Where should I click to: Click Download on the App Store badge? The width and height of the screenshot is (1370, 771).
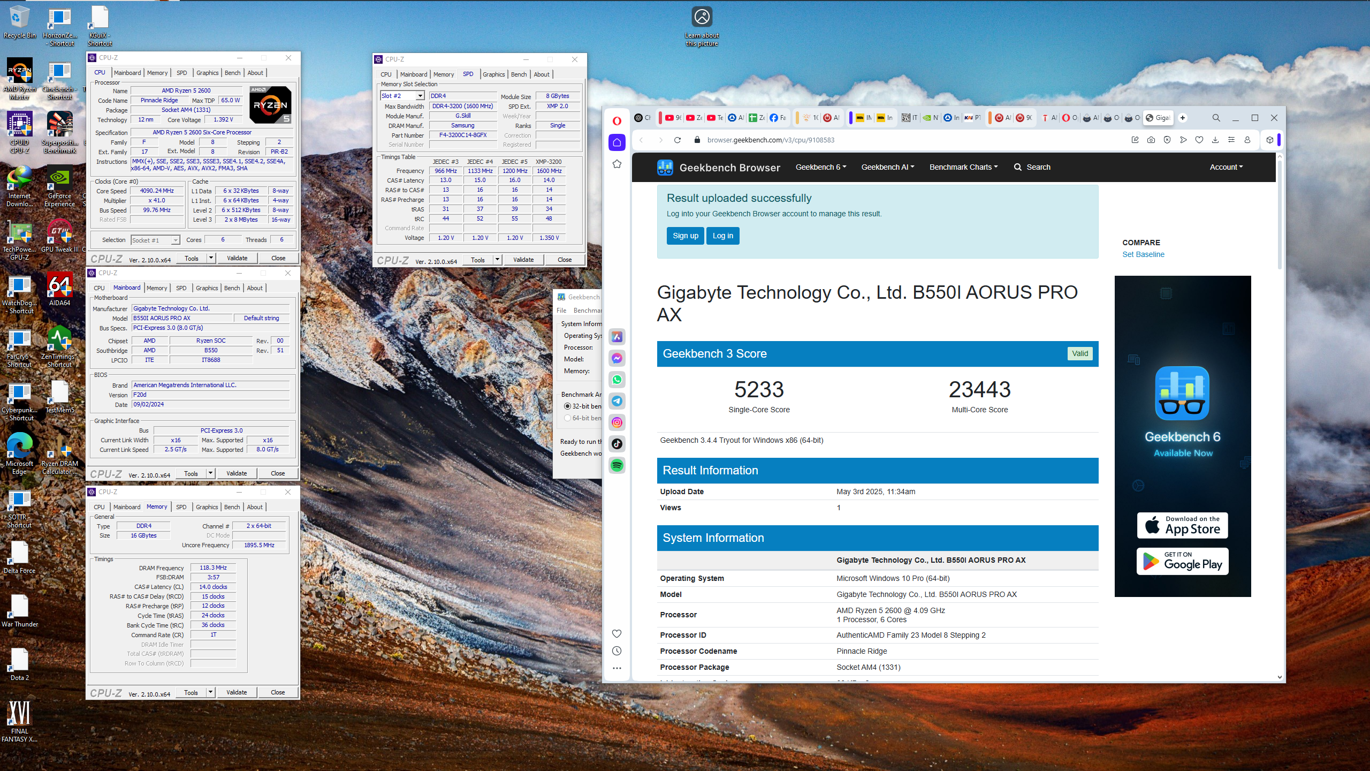[x=1182, y=525]
